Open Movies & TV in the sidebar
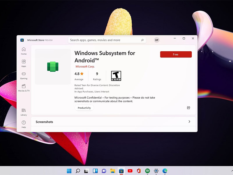Screen dimensions: 233x175 24,88
